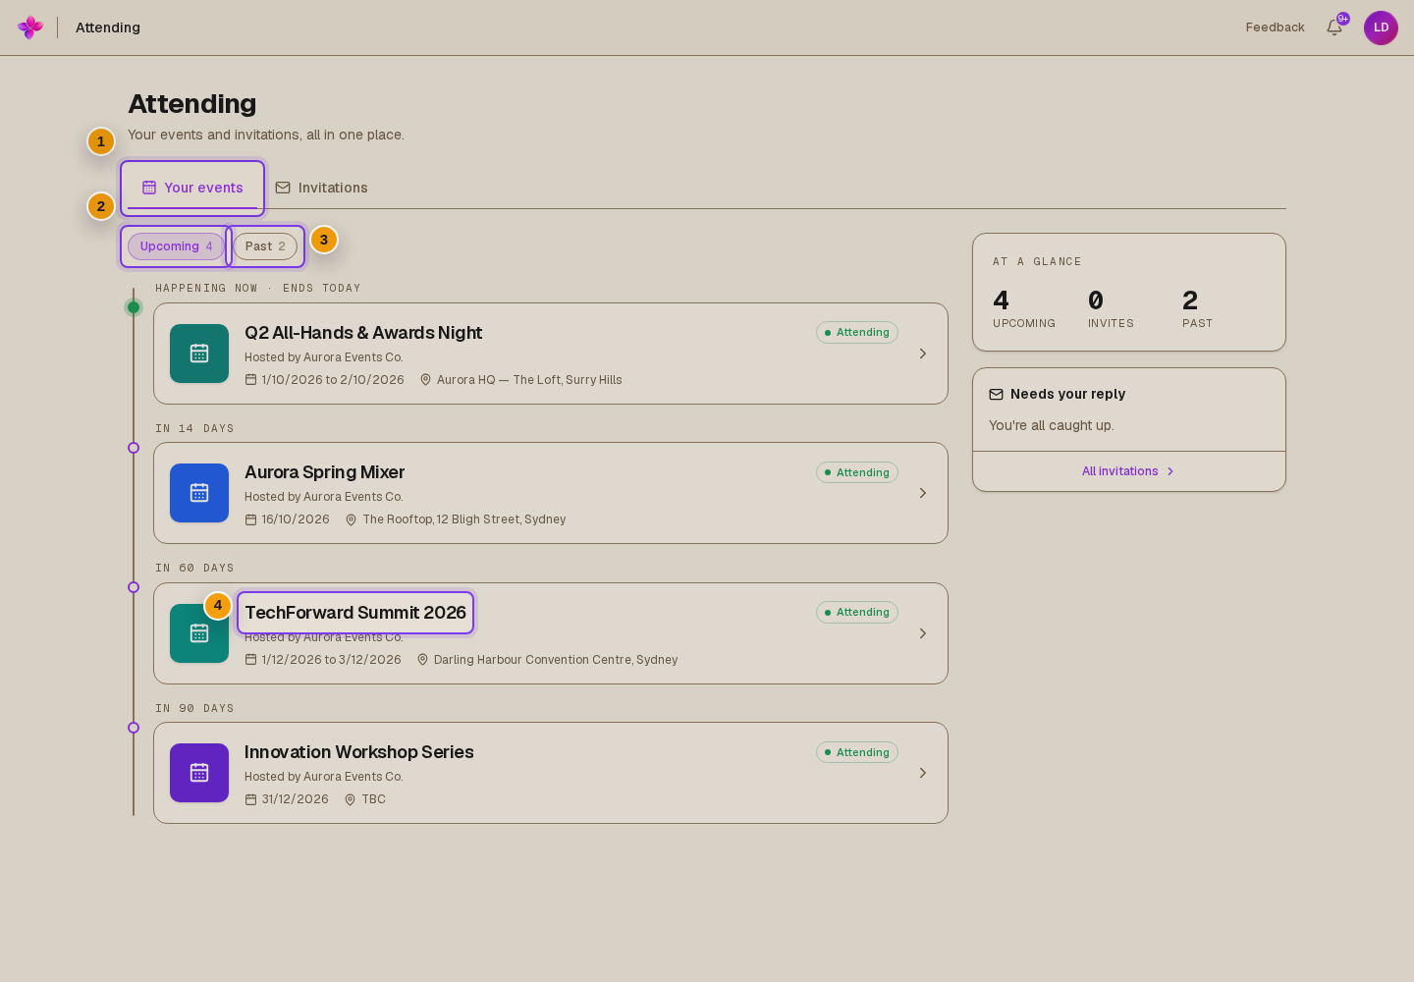Image resolution: width=1414 pixels, height=982 pixels.
Task: Open the LD user avatar menu
Action: (x=1381, y=27)
